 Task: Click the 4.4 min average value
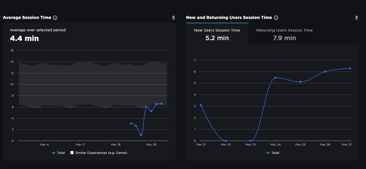[24, 39]
